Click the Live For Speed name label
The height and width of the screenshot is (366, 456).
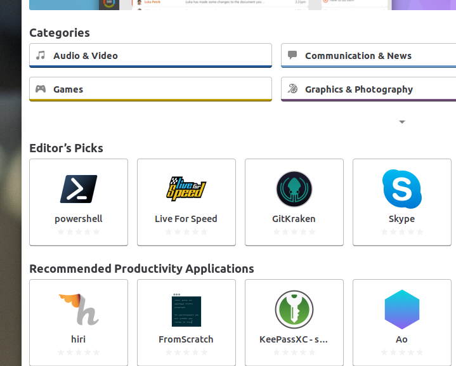186,219
